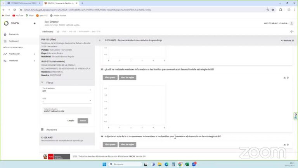
Task: Click the Limpiar button
Action: click(71, 121)
